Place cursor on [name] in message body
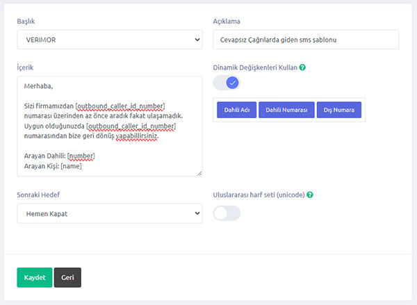 [72, 166]
